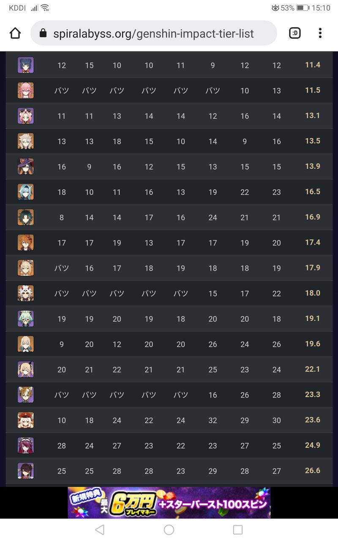Choose the witch-hat character averaging 13.9
This screenshot has width=338, height=541.
coord(26,167)
